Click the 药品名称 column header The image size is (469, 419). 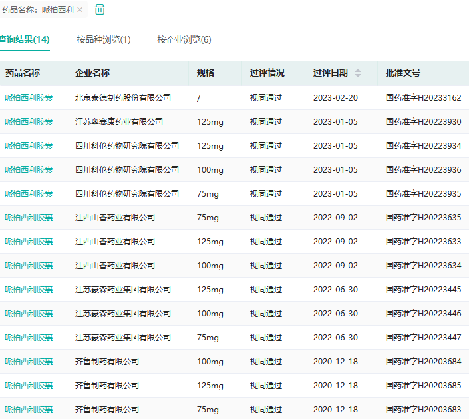23,73
